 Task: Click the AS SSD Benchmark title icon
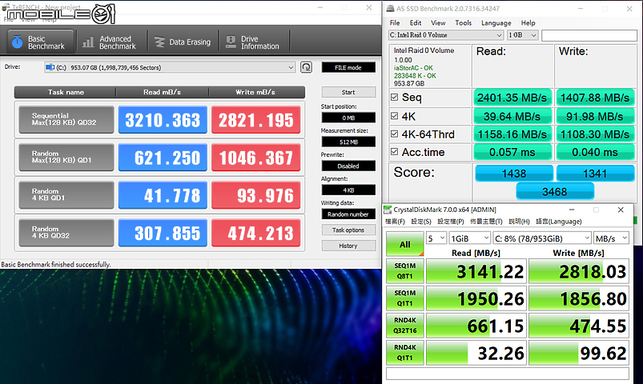391,8
